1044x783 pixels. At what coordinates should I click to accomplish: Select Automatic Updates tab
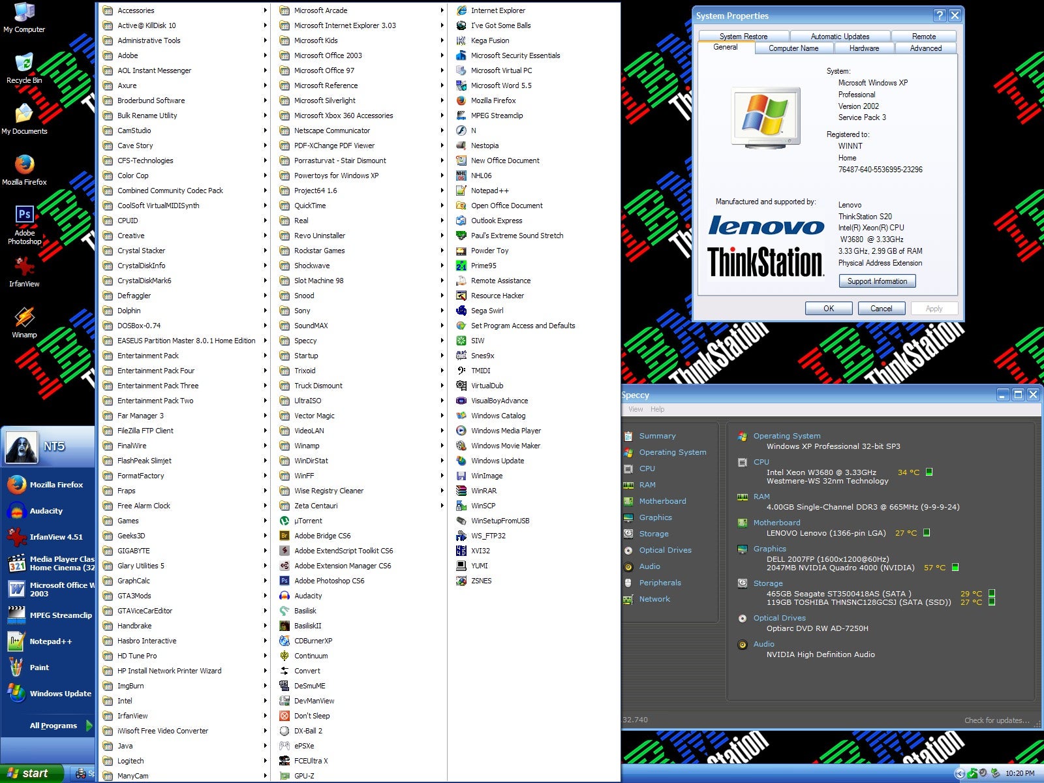click(x=840, y=37)
